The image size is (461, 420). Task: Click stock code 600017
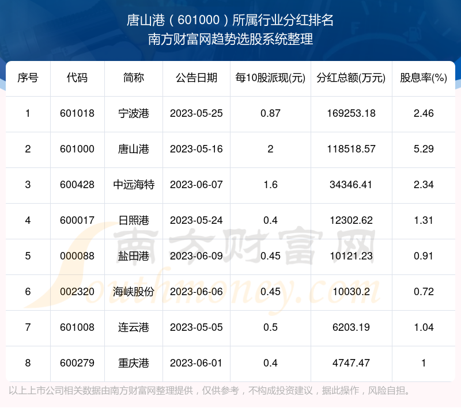pyautogui.click(x=77, y=220)
